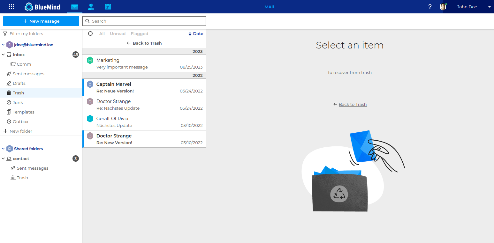Viewport: 494px width, 243px height.
Task: Open Doctor Strange Re: Nächstes Update message
Action: [x=144, y=105]
